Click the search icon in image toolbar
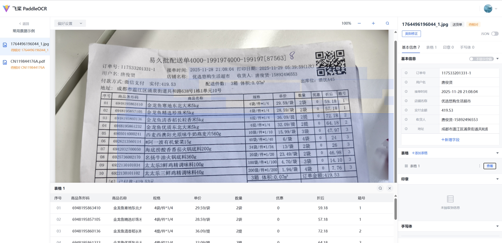 (x=387, y=23)
